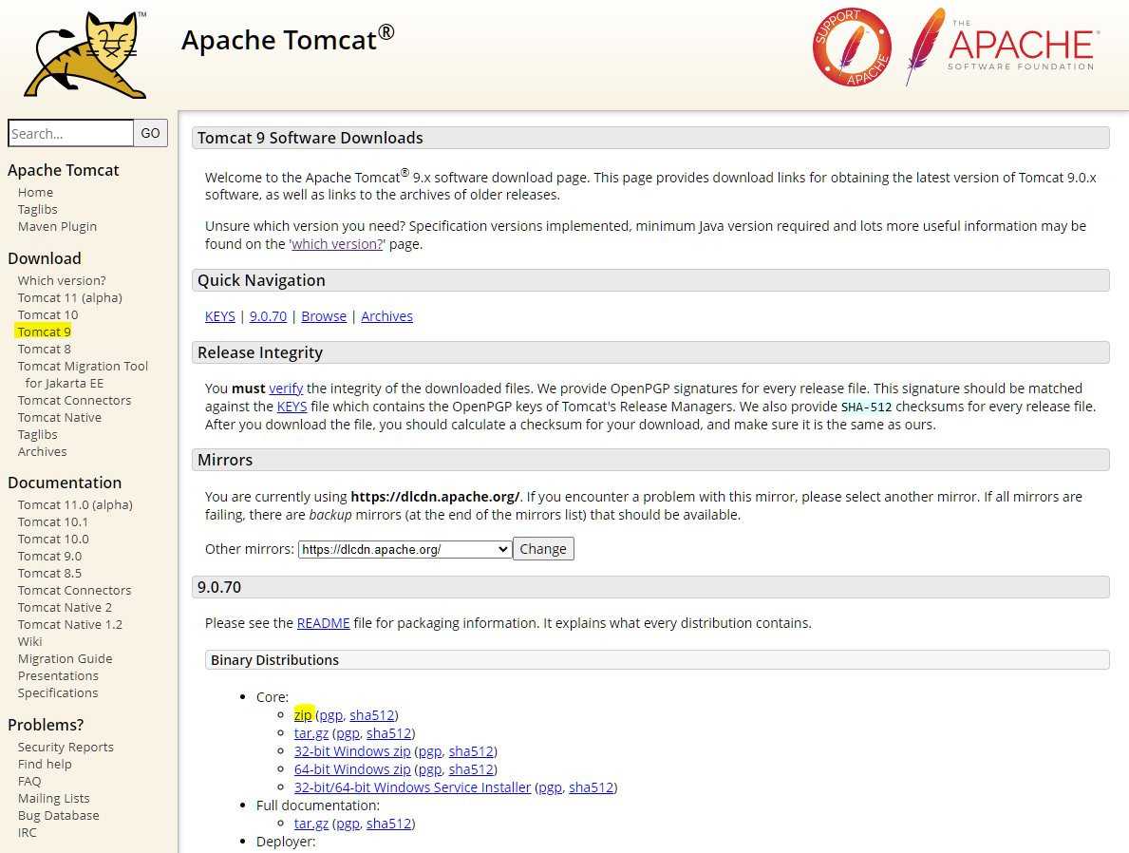Download the highlighted Core zip
Image resolution: width=1129 pixels, height=853 pixels.
click(x=302, y=715)
